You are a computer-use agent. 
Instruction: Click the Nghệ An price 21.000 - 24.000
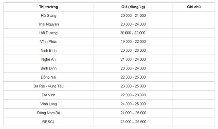coord(133,59)
